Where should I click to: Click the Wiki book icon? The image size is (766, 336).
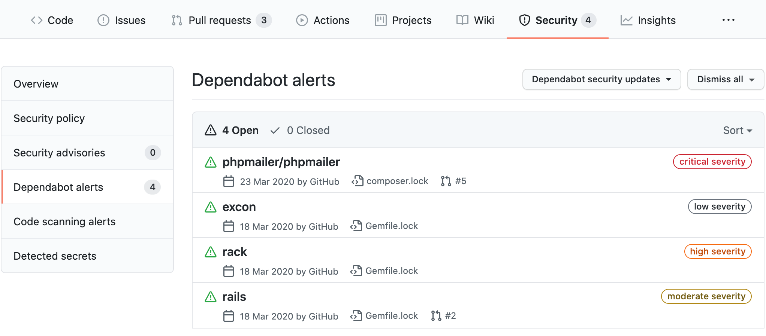click(462, 20)
